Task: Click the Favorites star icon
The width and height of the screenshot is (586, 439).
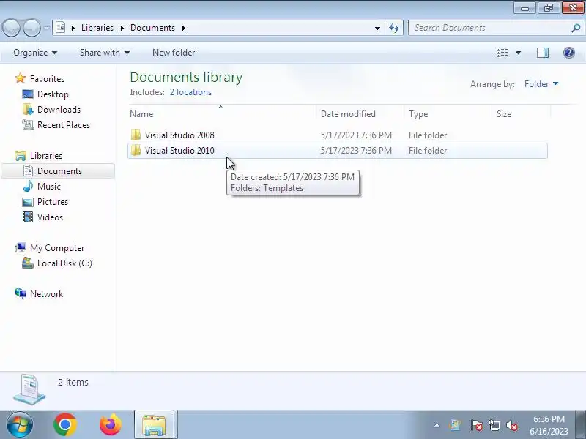Action: [21, 78]
